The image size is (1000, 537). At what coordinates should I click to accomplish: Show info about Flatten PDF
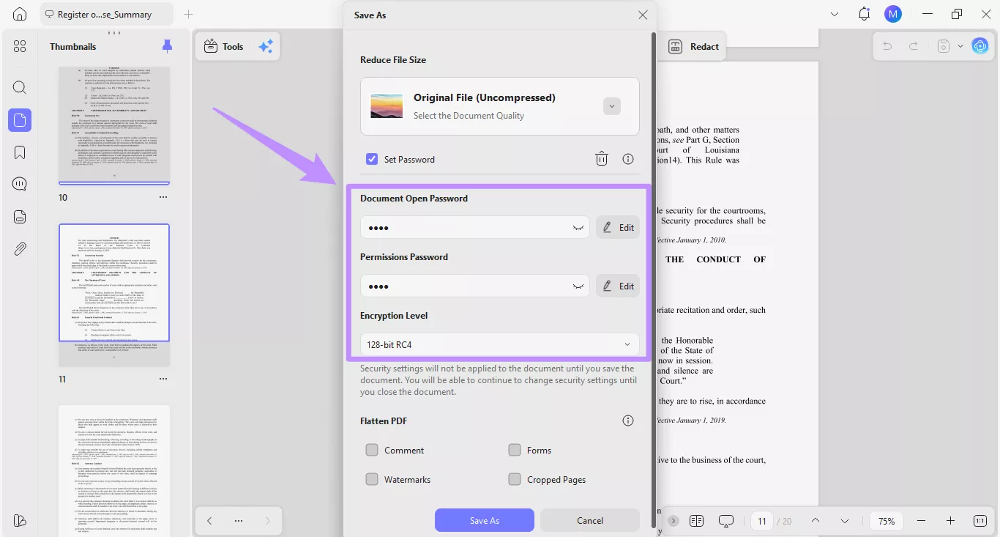[x=628, y=421]
